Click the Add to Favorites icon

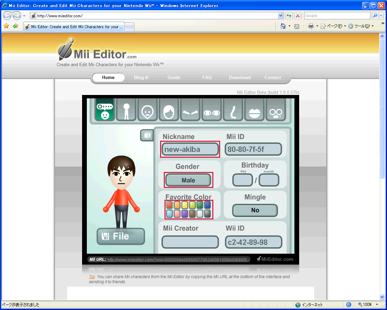15,26
